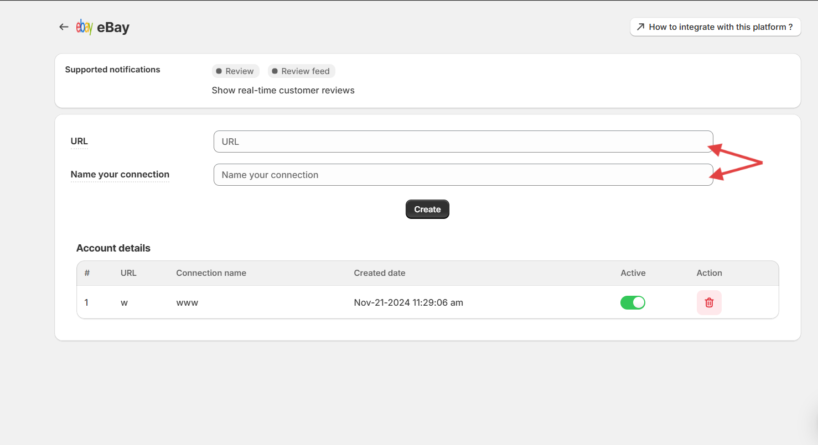Open the 'How to integrate with this platform' text
The height and width of the screenshot is (445, 818).
(x=721, y=27)
